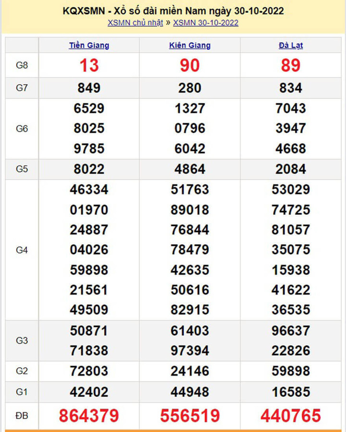Image resolution: width=346 pixels, height=432 pixels.
Task: Select the title KQXSMN heading text
Action: pos(173,11)
